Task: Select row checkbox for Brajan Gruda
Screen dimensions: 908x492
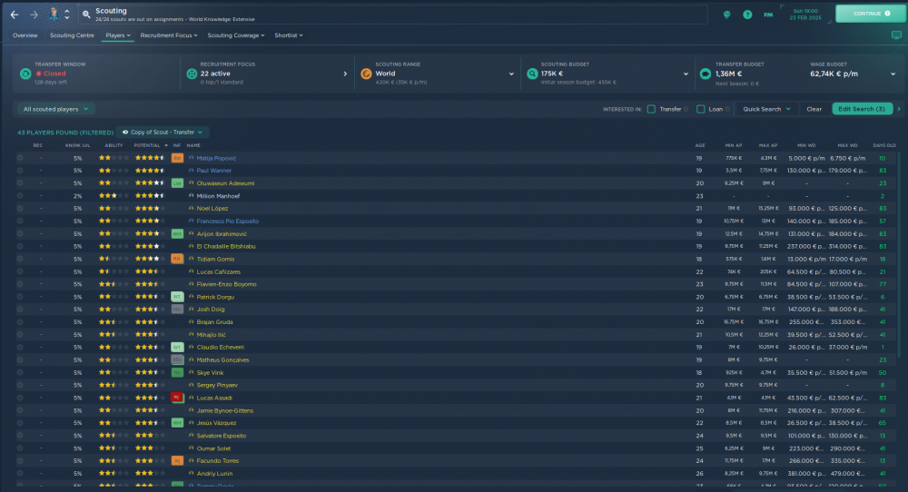Action: pyautogui.click(x=20, y=322)
